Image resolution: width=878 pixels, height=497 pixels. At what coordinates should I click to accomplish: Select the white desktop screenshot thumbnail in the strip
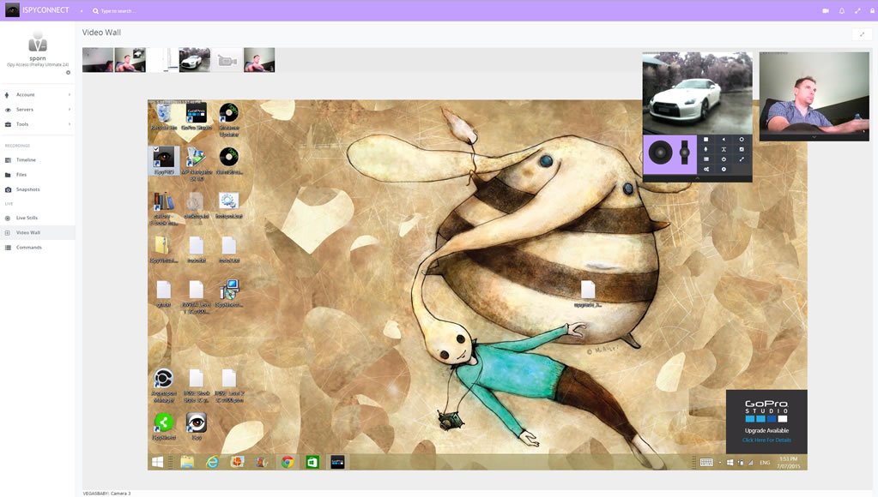click(162, 60)
